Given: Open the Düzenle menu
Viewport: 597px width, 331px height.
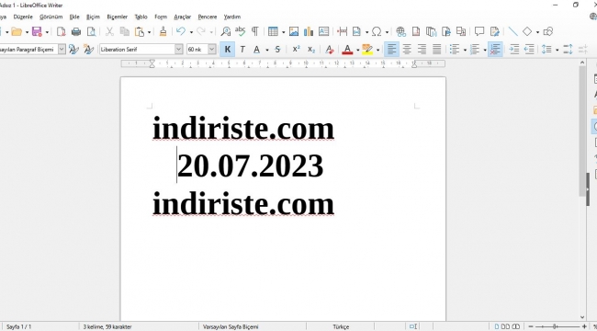Looking at the screenshot, I should [23, 17].
